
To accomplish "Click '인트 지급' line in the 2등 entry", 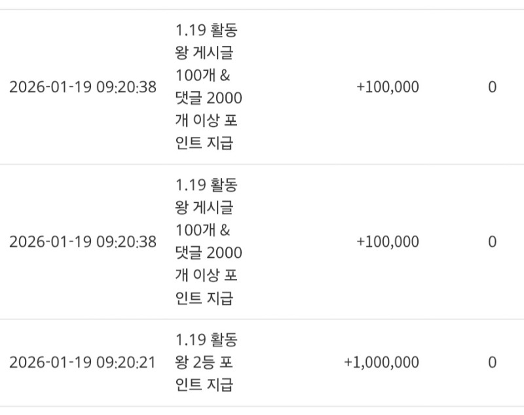I will pyautogui.click(x=204, y=384).
